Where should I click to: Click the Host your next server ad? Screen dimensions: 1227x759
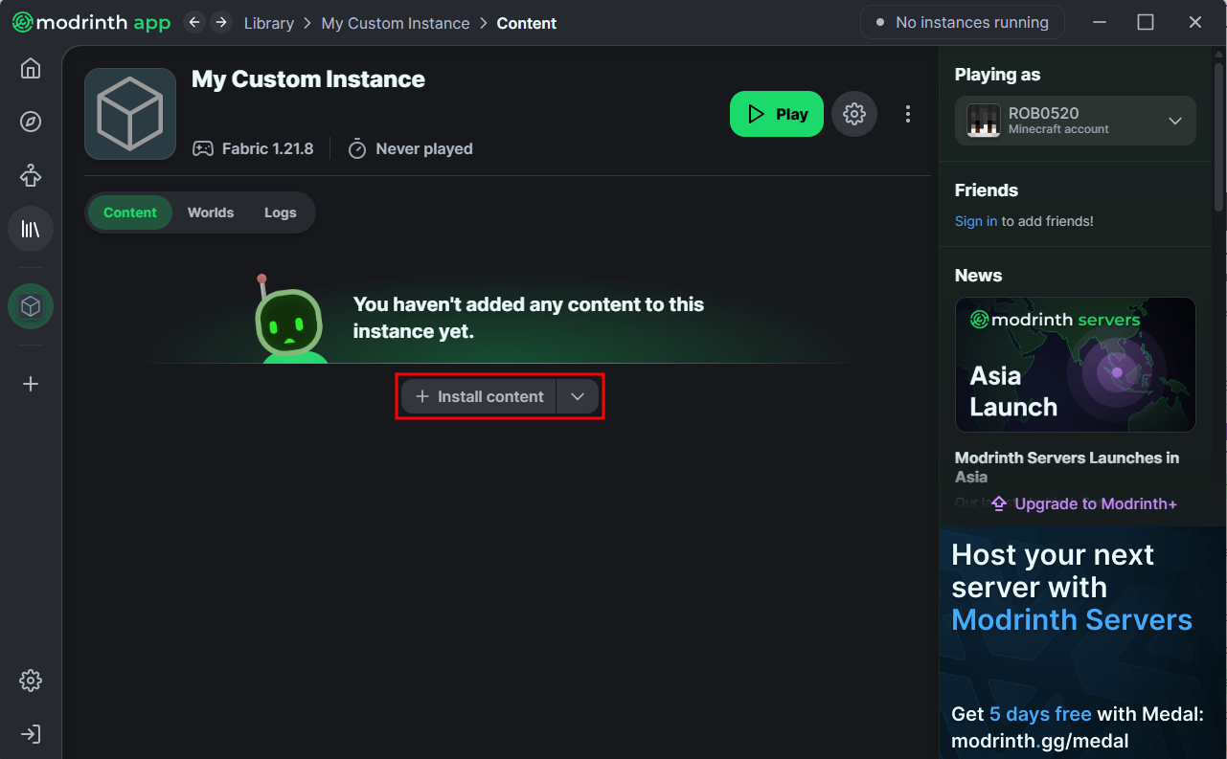(x=1082, y=643)
